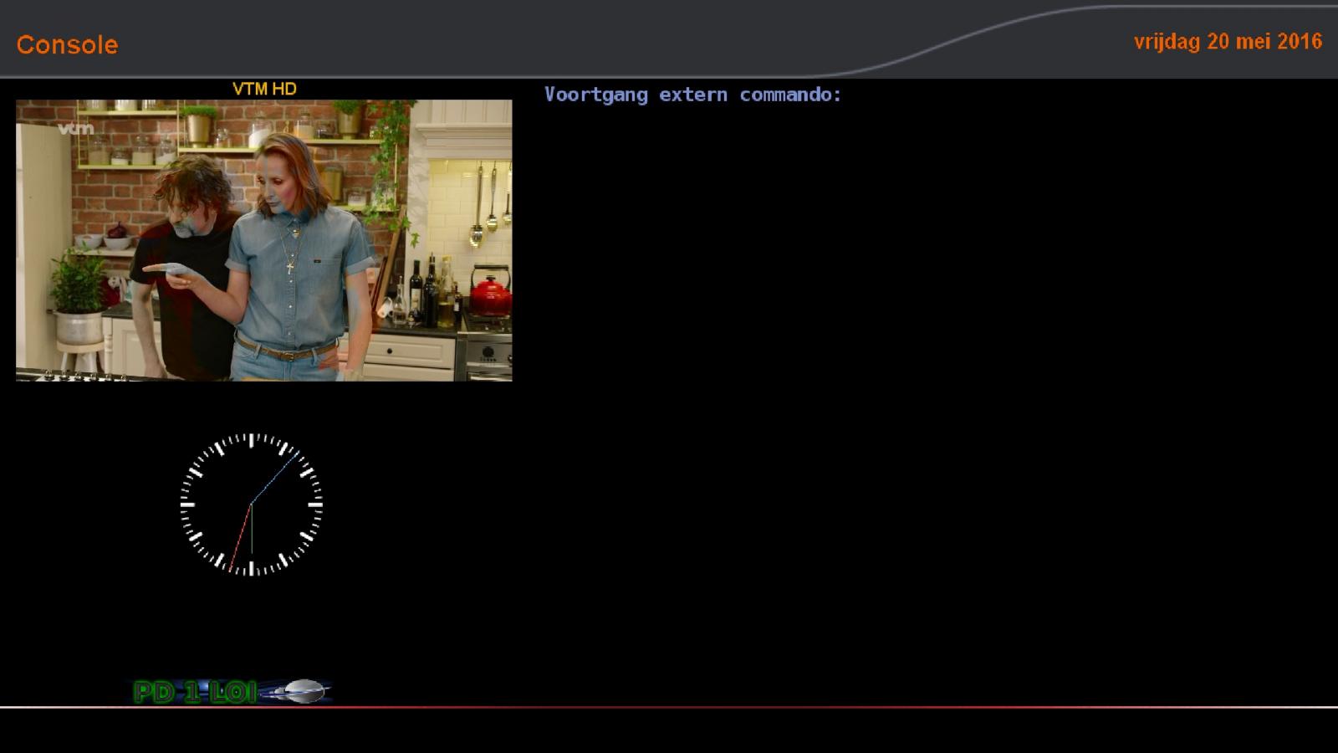Click the 6 o'clock marker on clock

[251, 569]
